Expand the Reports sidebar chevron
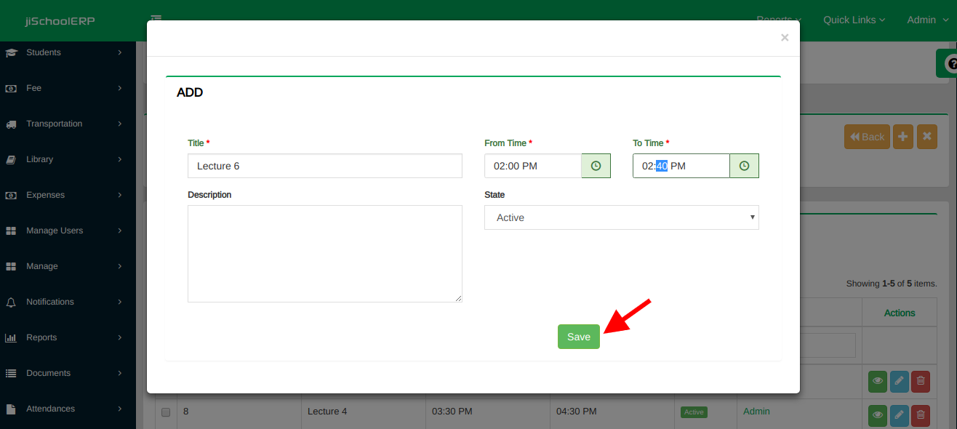The height and width of the screenshot is (429, 957). pyautogui.click(x=120, y=337)
